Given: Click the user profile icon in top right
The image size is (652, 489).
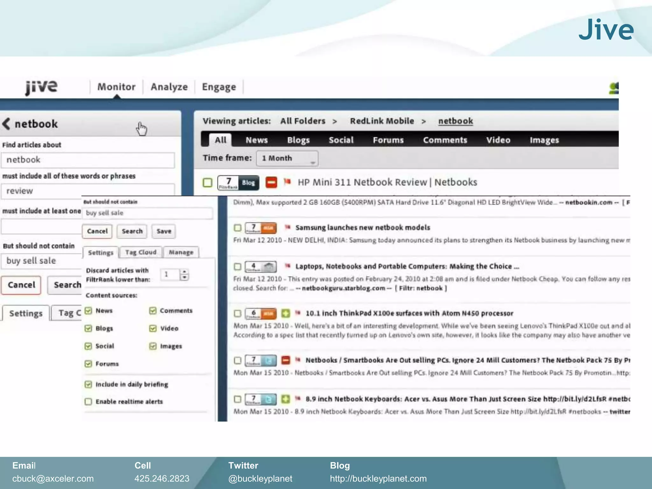Looking at the screenshot, I should (614, 88).
